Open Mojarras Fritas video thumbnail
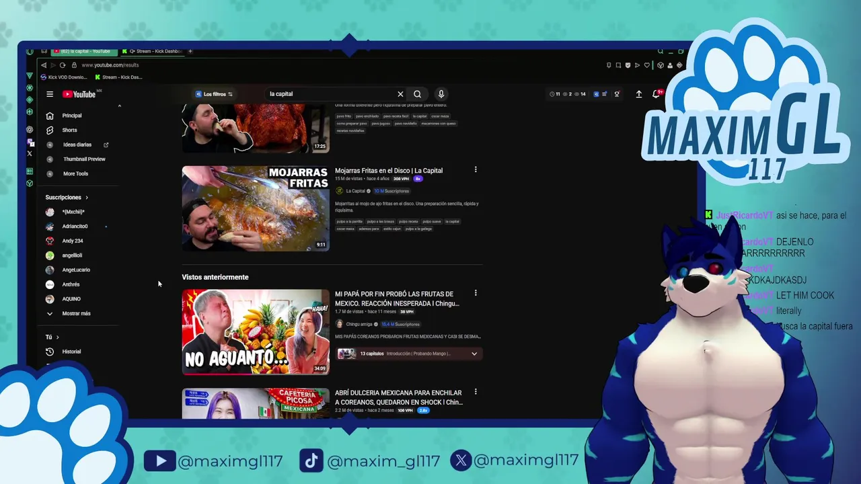Screen dimensions: 861x484 pos(256,208)
